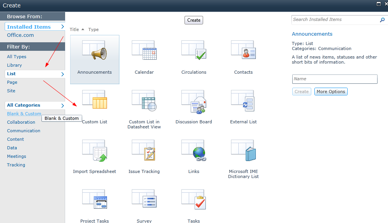Select the Survey template icon
The width and height of the screenshot is (388, 223).
click(x=144, y=199)
